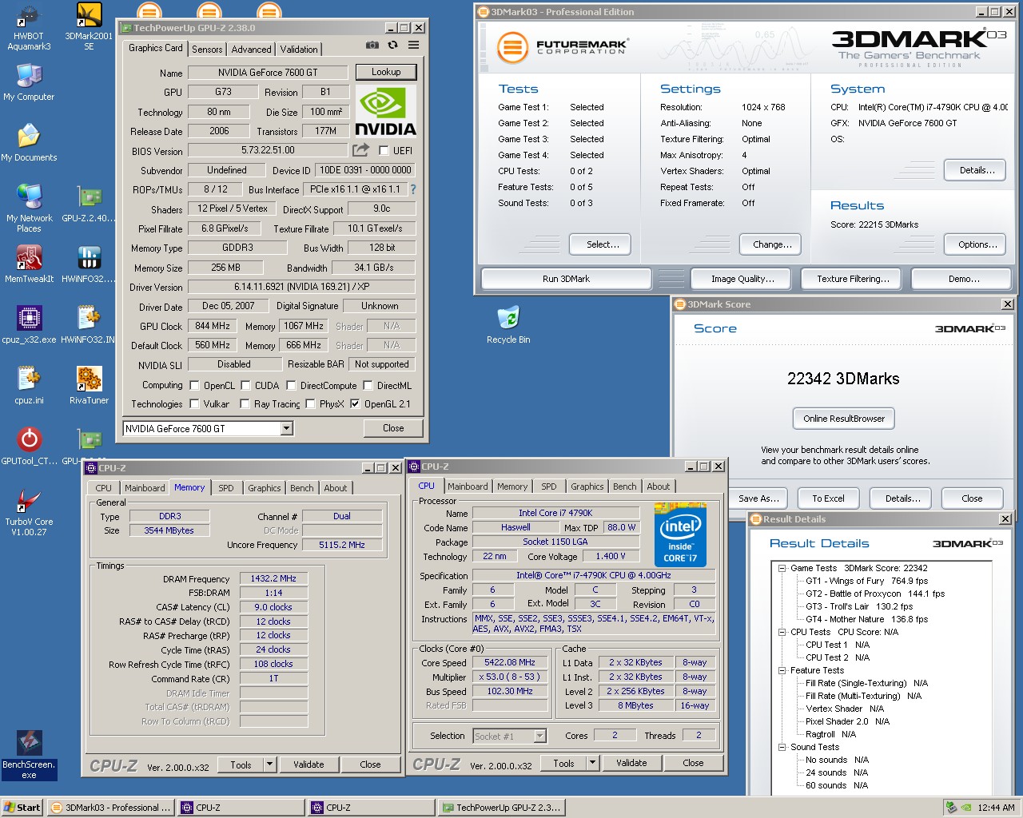Select the GPUTool_CT desktop icon
The image size is (1023, 818).
click(x=29, y=446)
